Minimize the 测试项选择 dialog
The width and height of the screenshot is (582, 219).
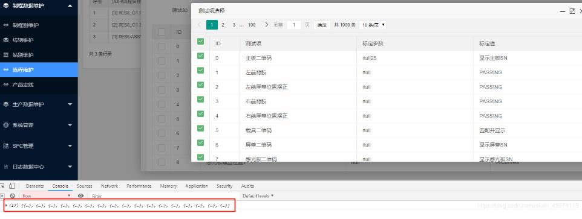point(563,11)
